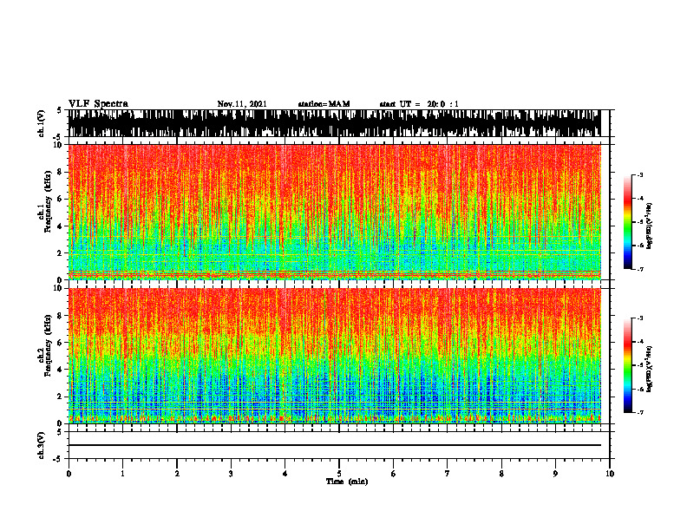Click time axis tick label "3"

[231, 474]
